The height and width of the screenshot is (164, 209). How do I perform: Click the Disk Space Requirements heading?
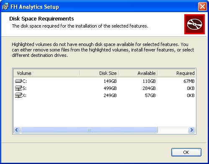pos(41,19)
